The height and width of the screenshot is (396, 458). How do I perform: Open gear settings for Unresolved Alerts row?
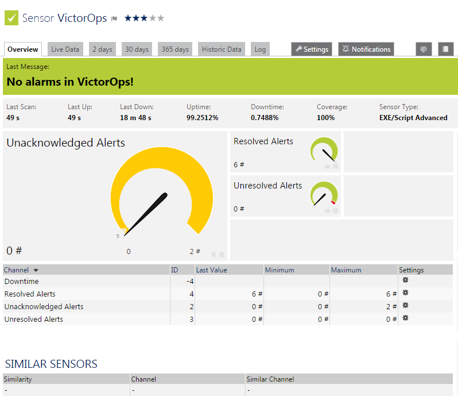tap(405, 318)
